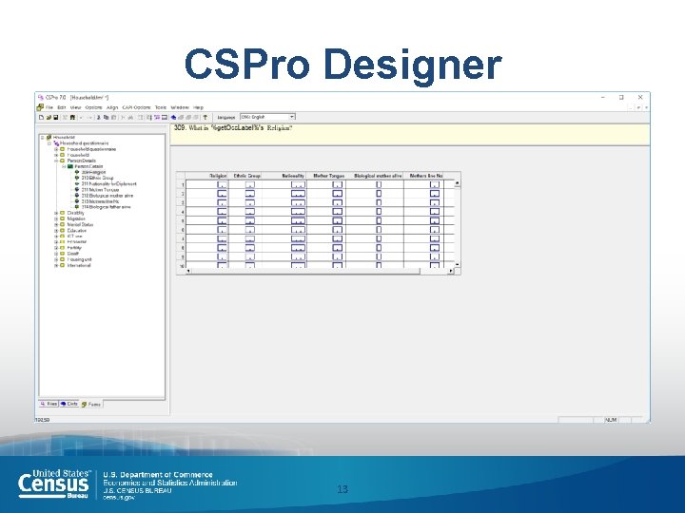Open the language dropdown showing English

click(x=267, y=117)
